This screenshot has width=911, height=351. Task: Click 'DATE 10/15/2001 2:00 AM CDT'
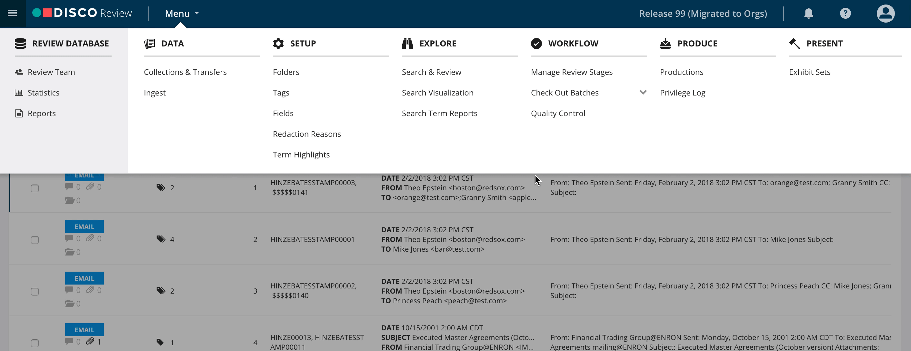[432, 328]
